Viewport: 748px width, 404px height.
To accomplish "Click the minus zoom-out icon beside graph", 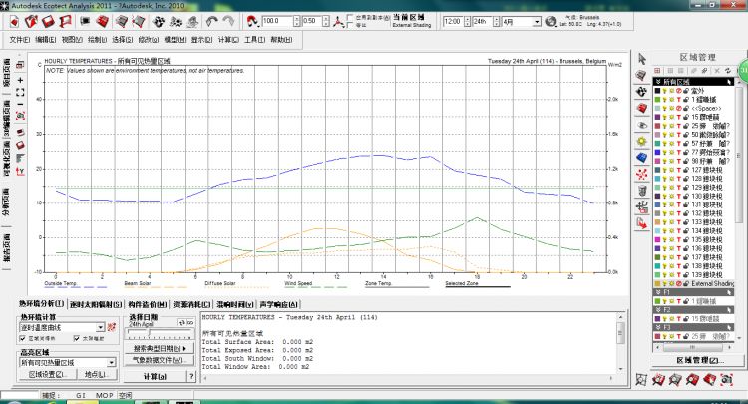I will (x=20, y=104).
